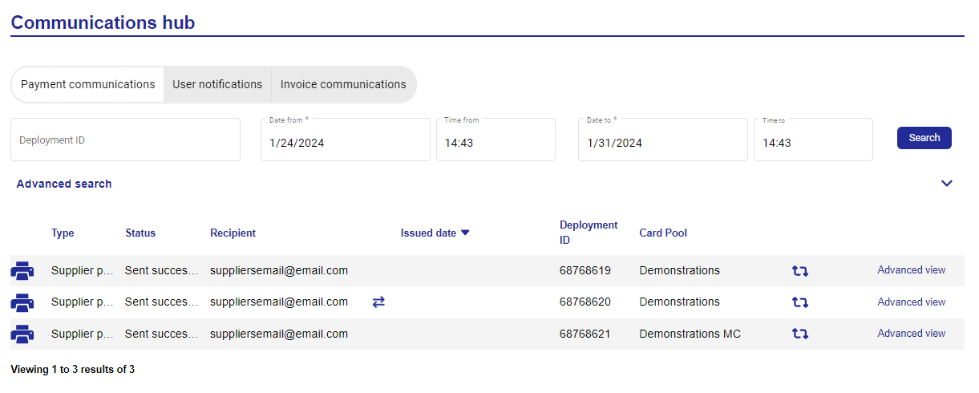Sort by the Card Pool column header
The width and height of the screenshot is (979, 393).
click(x=663, y=233)
